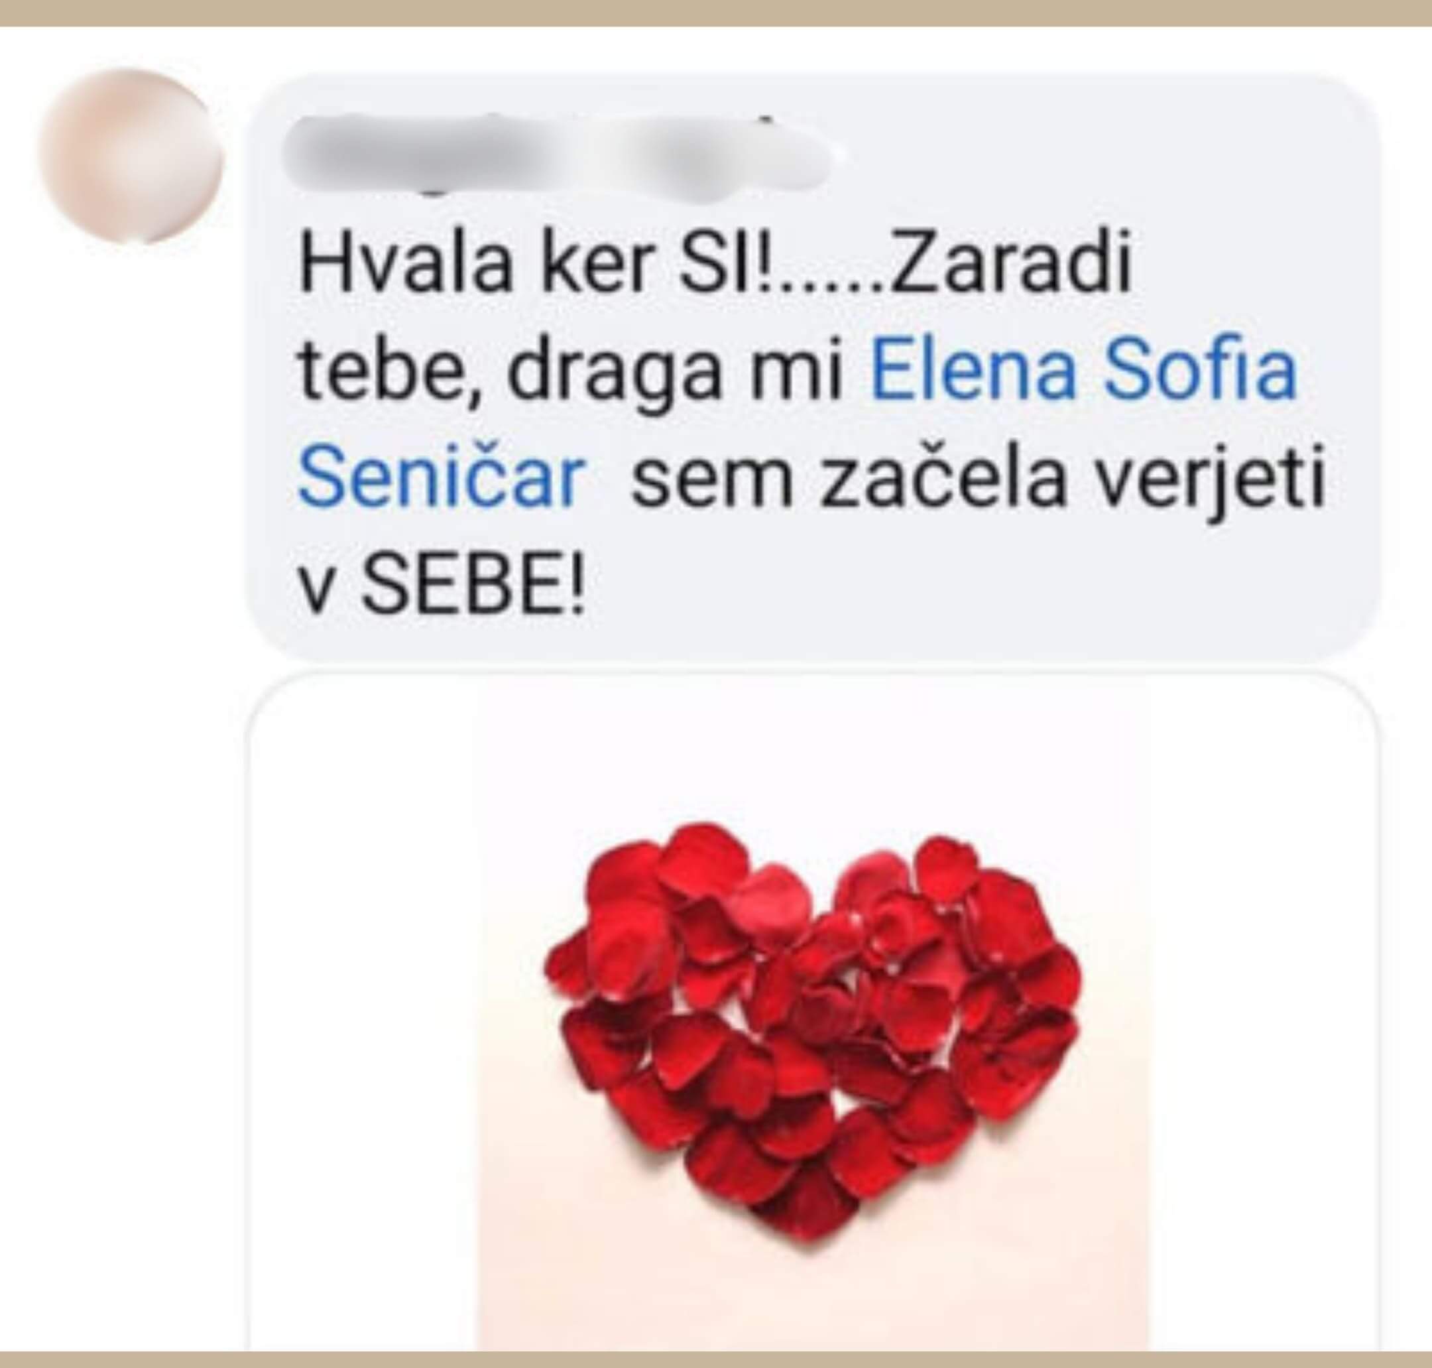Open the commenter's blurred profile picture
This screenshot has height=1368, width=1432.
(131, 158)
